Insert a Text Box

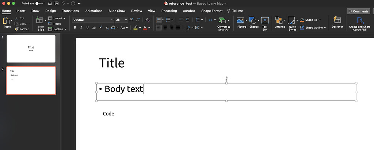[265, 24]
